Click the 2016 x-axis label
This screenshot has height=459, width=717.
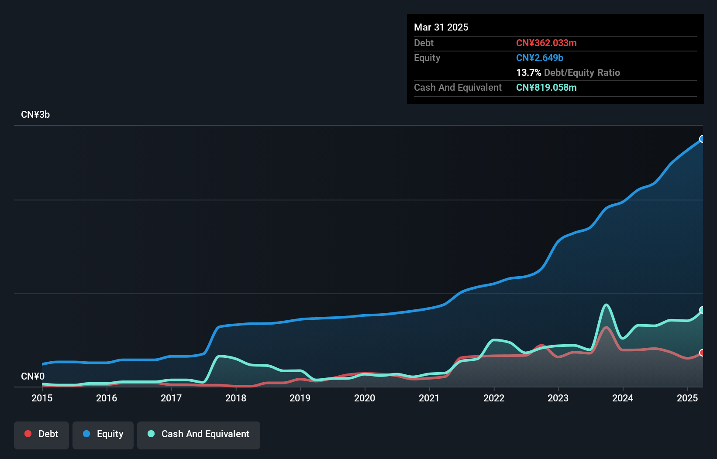107,398
